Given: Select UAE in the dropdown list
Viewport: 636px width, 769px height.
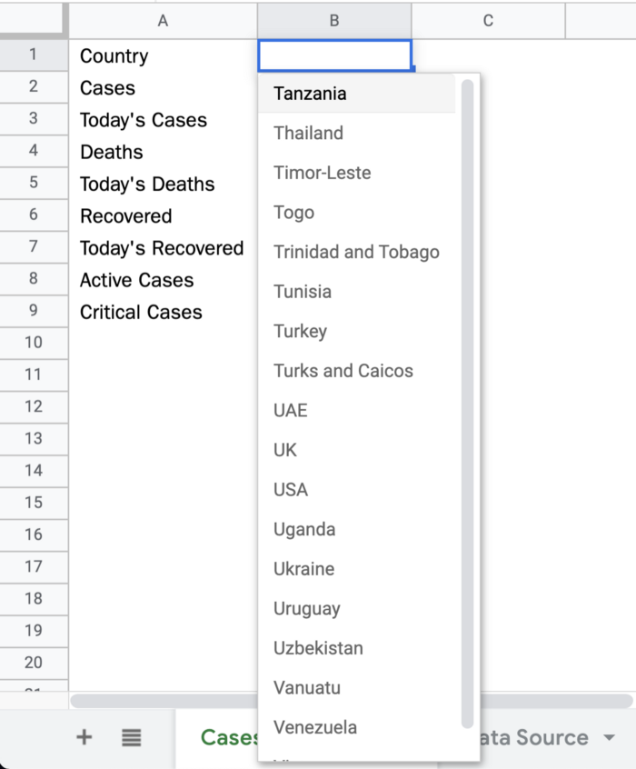Looking at the screenshot, I should [x=291, y=410].
